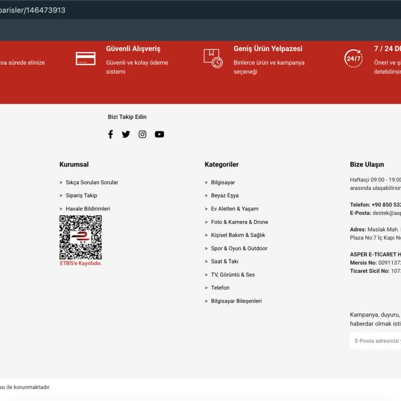The width and height of the screenshot is (401, 401).
Task: Open Telefon category link
Action: pos(220,288)
